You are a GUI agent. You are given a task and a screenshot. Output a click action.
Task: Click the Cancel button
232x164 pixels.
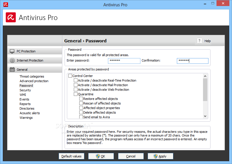(x=131, y=156)
